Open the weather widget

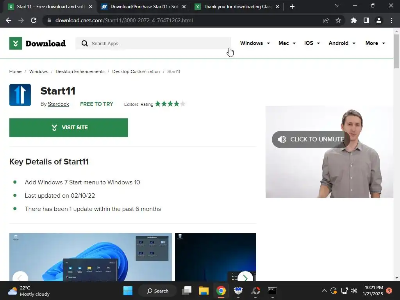(29, 291)
